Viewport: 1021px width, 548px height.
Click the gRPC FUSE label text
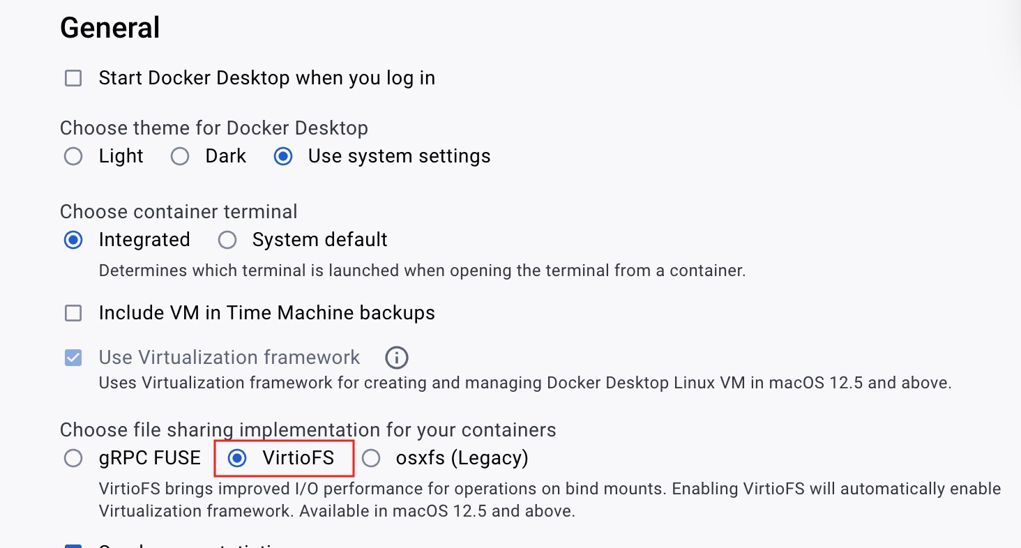coord(150,458)
